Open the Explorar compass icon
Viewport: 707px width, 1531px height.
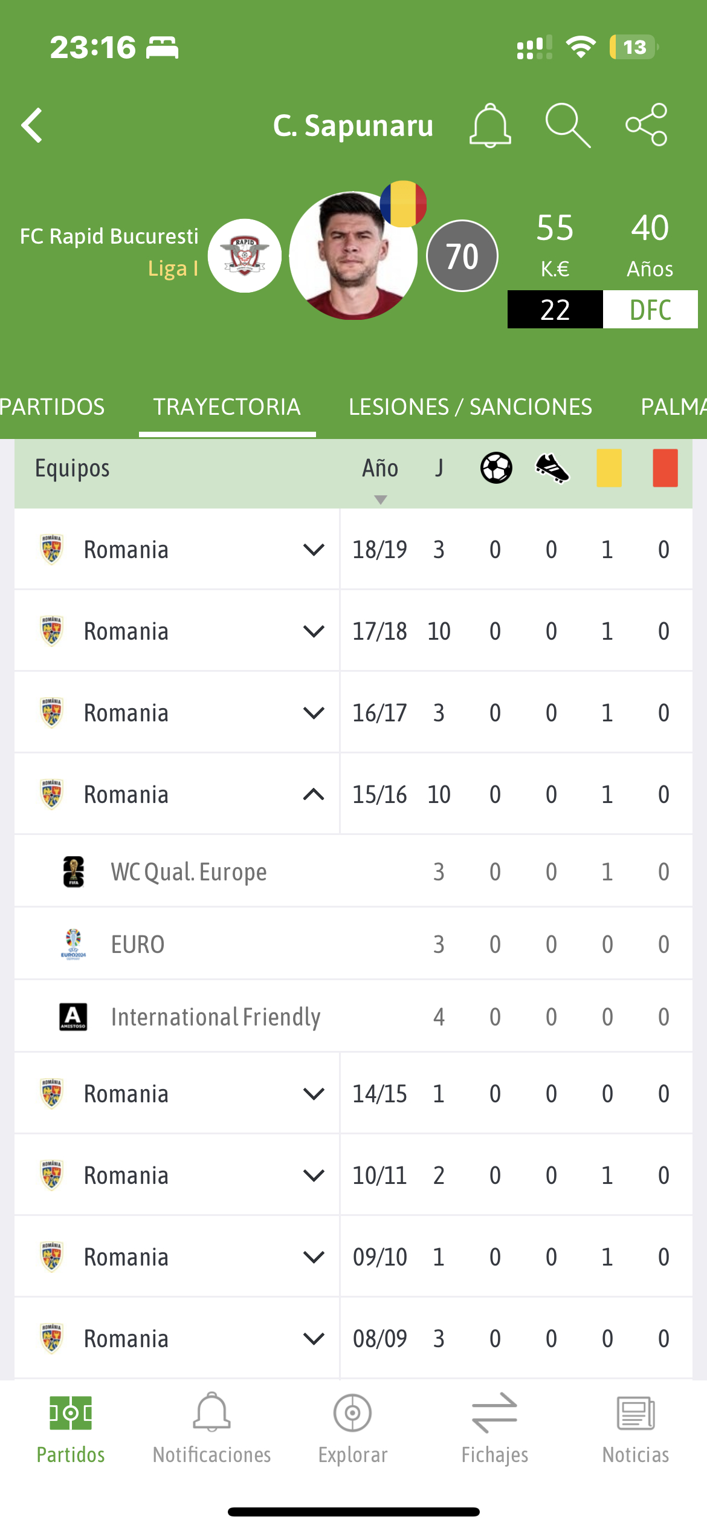pos(353,1413)
